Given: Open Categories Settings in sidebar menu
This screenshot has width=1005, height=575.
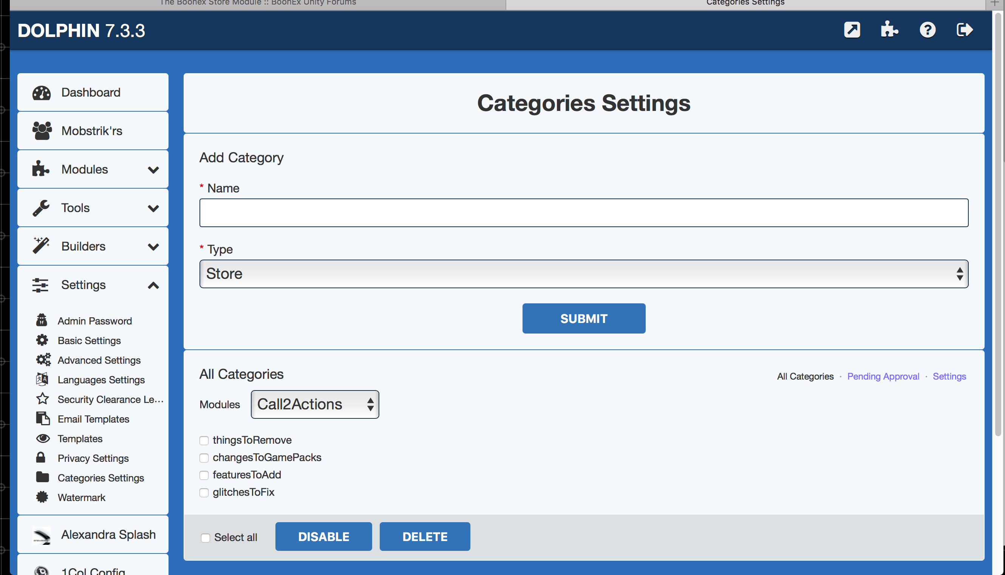Looking at the screenshot, I should pyautogui.click(x=100, y=478).
